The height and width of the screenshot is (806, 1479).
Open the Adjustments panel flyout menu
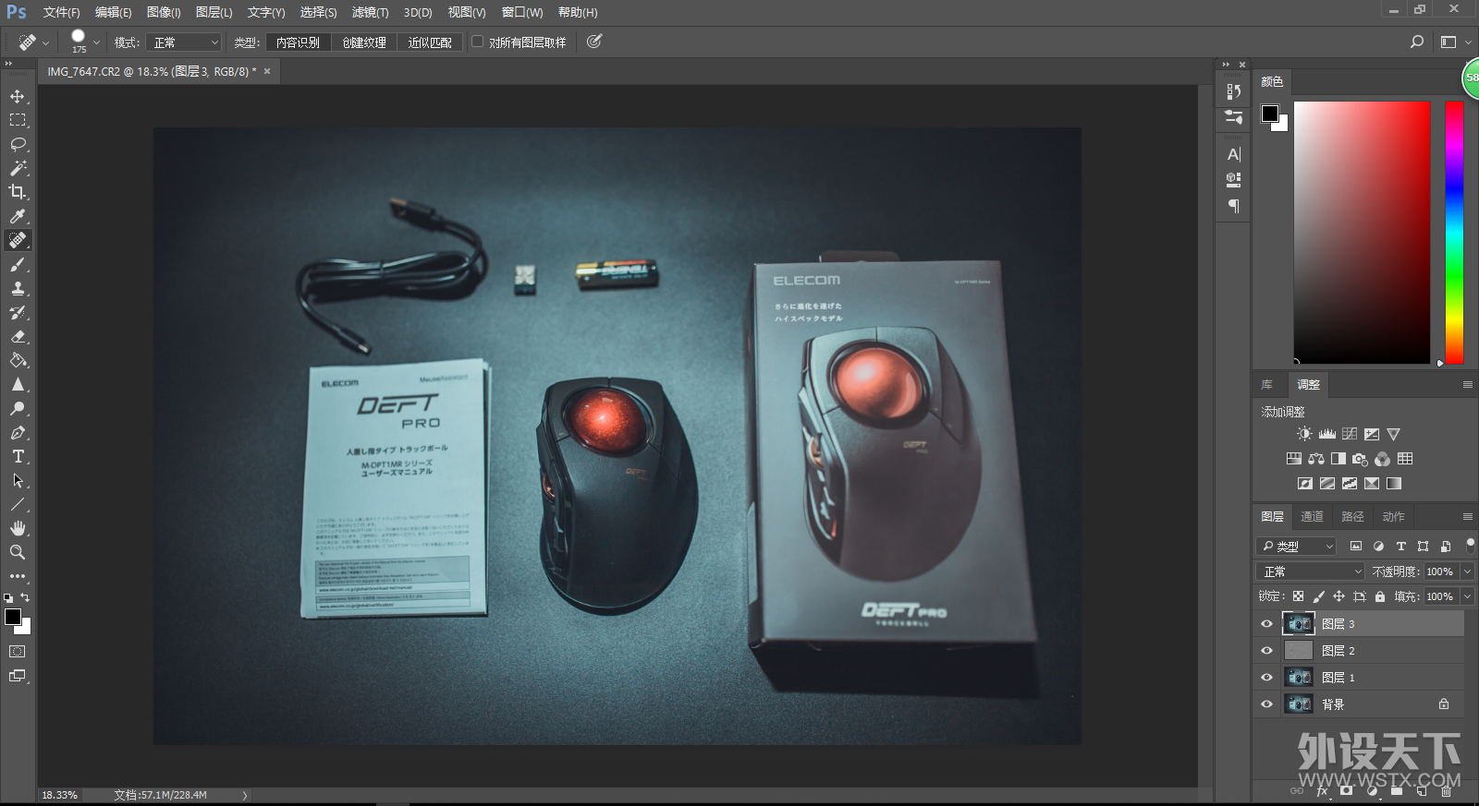[x=1468, y=384]
